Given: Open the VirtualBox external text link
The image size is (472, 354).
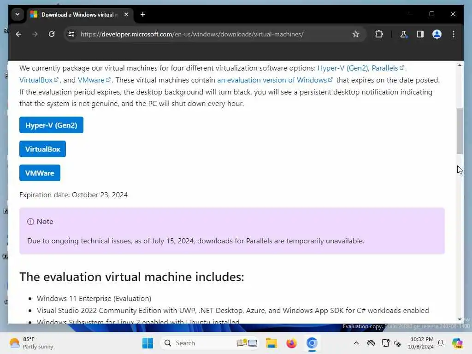Looking at the screenshot, I should coord(39,80).
